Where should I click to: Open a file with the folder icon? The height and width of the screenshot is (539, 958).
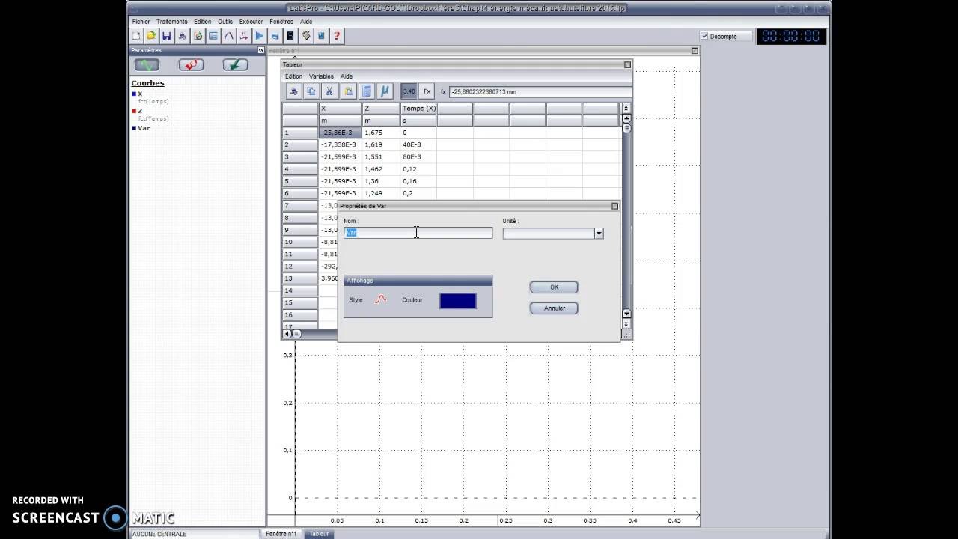pyautogui.click(x=151, y=36)
